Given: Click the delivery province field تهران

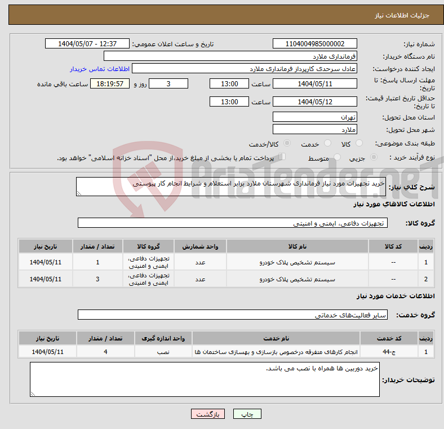Looking at the screenshot, I should point(314,117).
